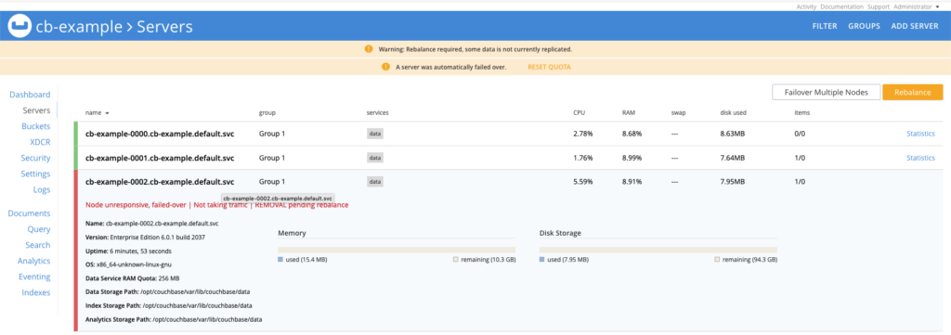Viewport: 951px width, 335px height.
Task: Open the Buckets sidebar page
Action: tap(36, 126)
